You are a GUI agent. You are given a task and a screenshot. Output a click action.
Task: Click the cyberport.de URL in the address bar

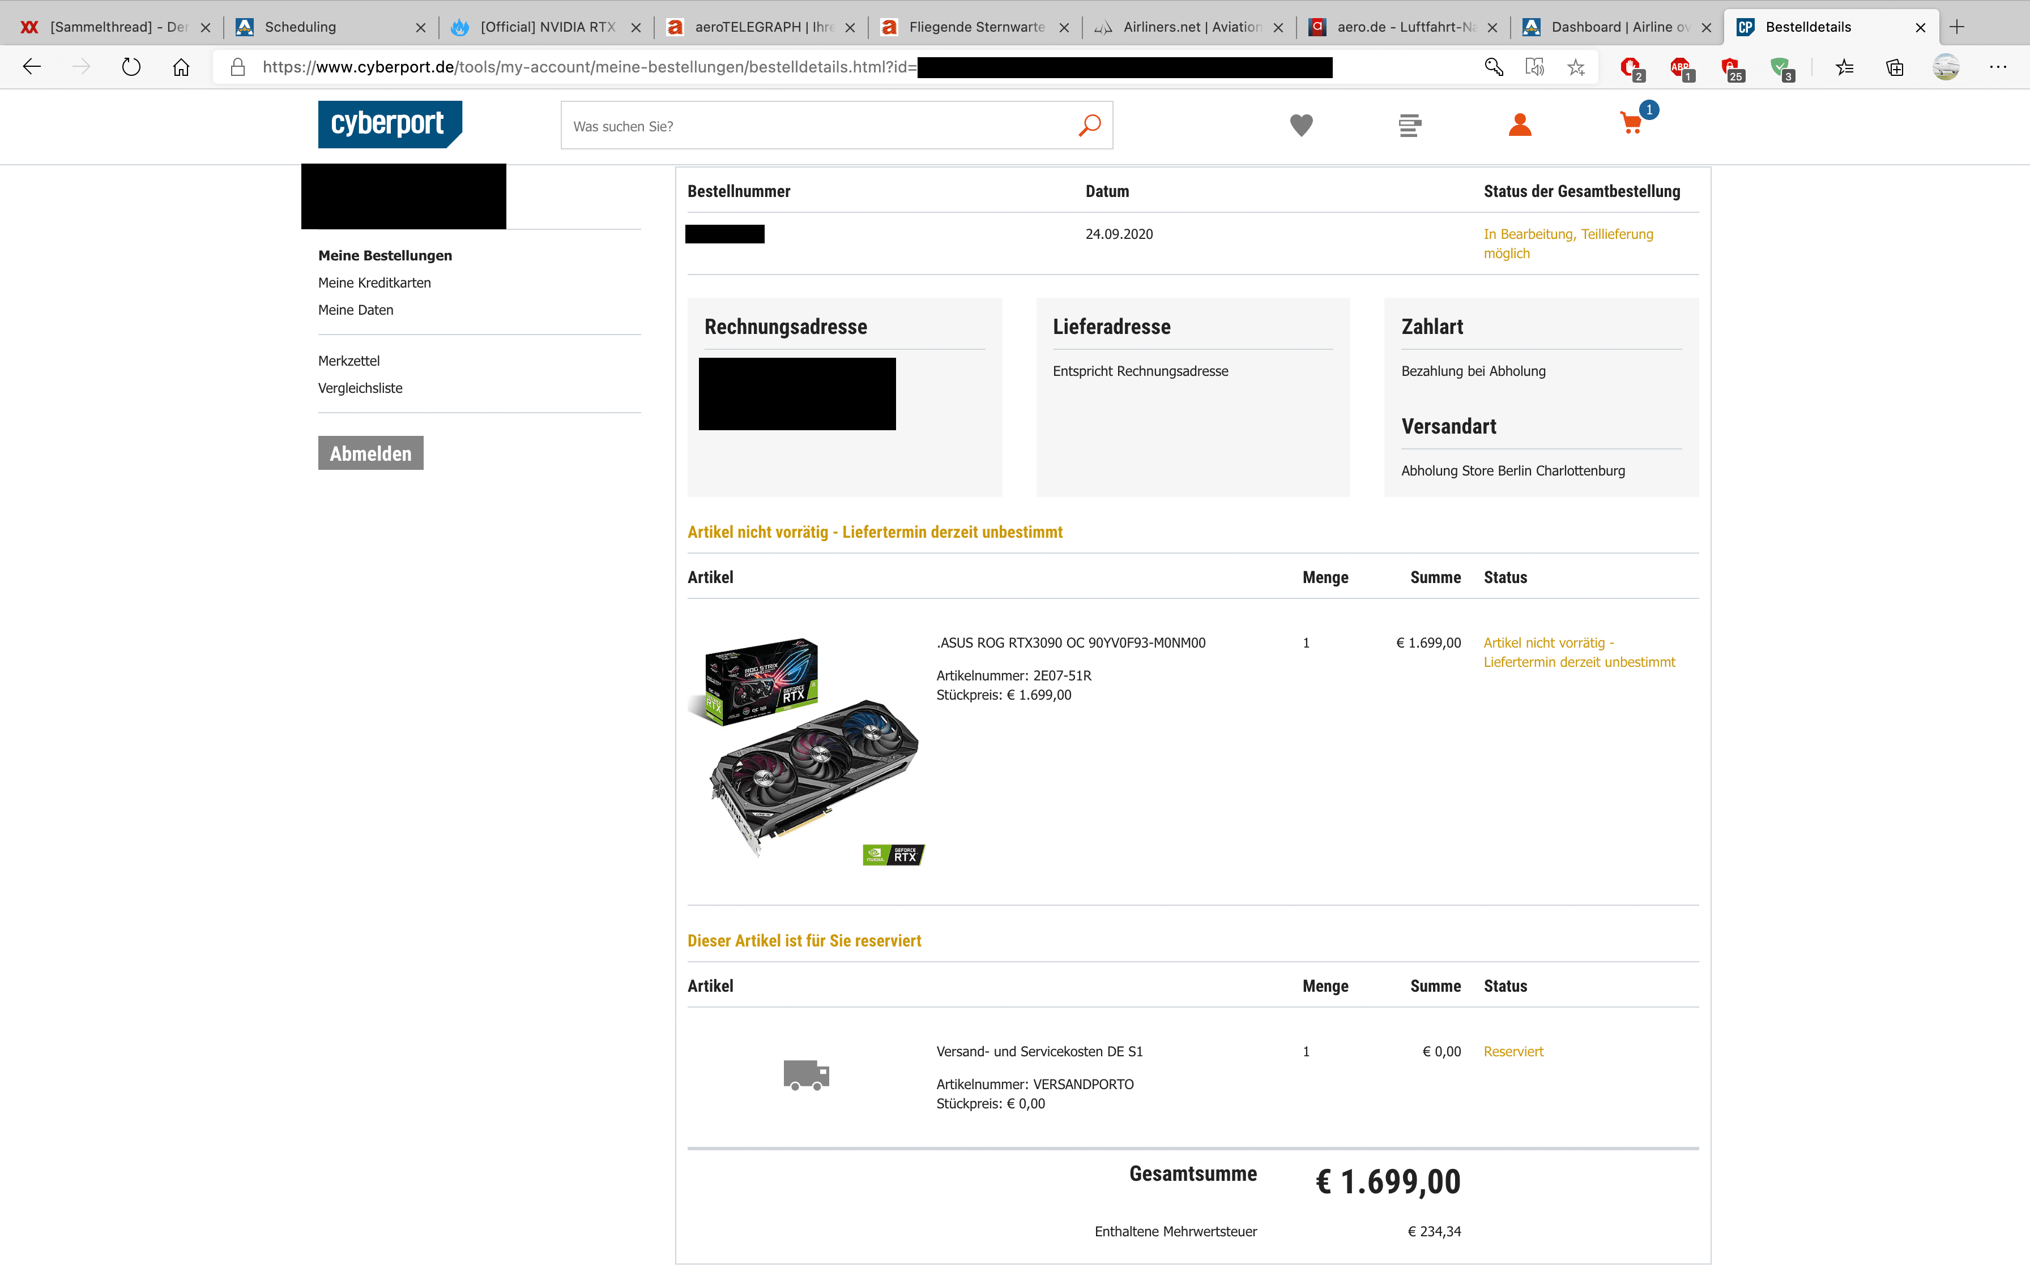589,67
